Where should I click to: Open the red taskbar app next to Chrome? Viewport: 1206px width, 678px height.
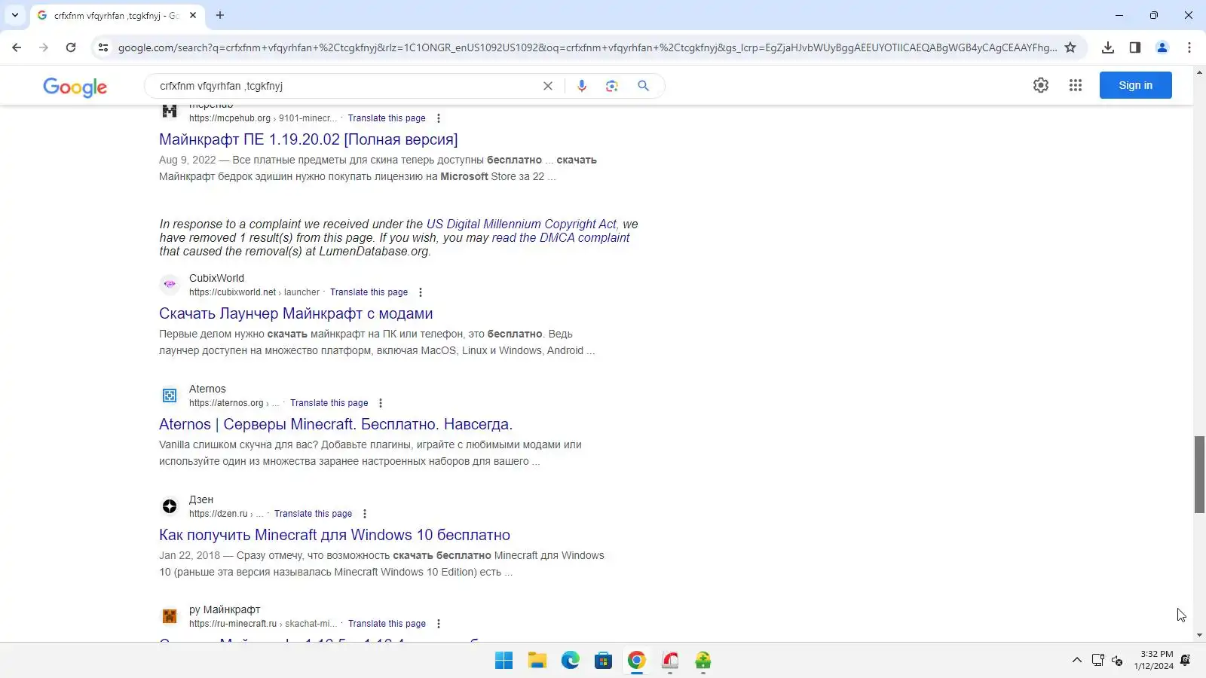point(670,661)
